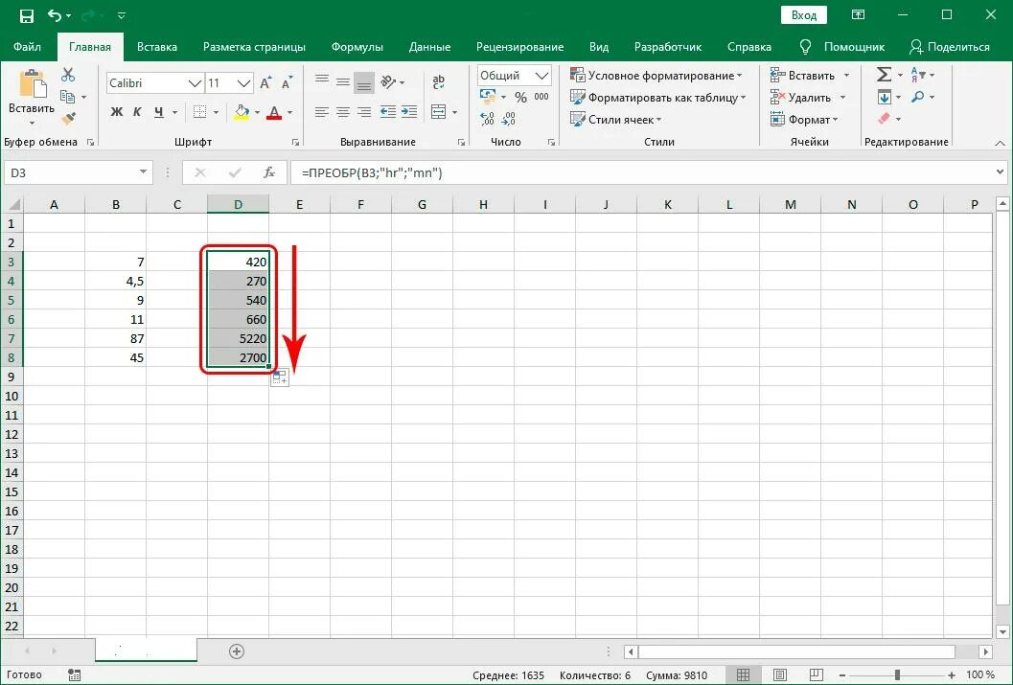This screenshot has width=1013, height=685.
Task: Apply thousands separator (000) format
Action: pyautogui.click(x=541, y=97)
